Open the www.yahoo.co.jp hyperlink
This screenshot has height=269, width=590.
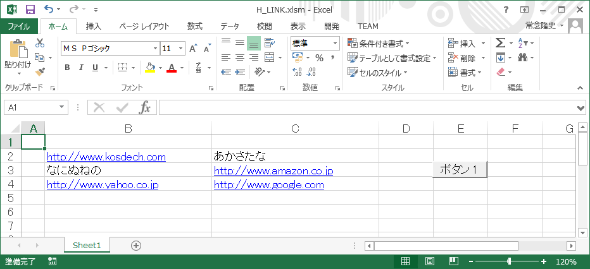point(103,185)
